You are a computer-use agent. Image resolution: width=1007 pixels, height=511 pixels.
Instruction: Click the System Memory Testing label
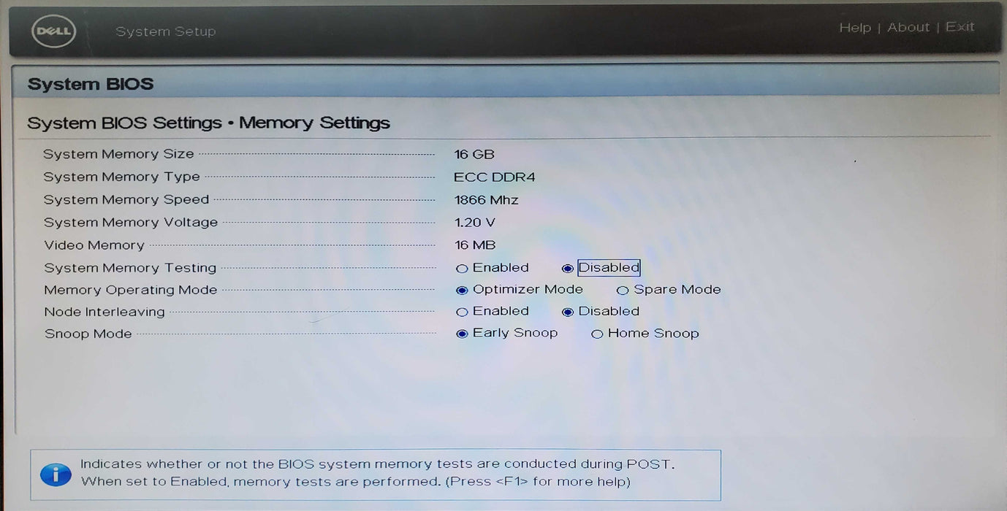click(130, 268)
